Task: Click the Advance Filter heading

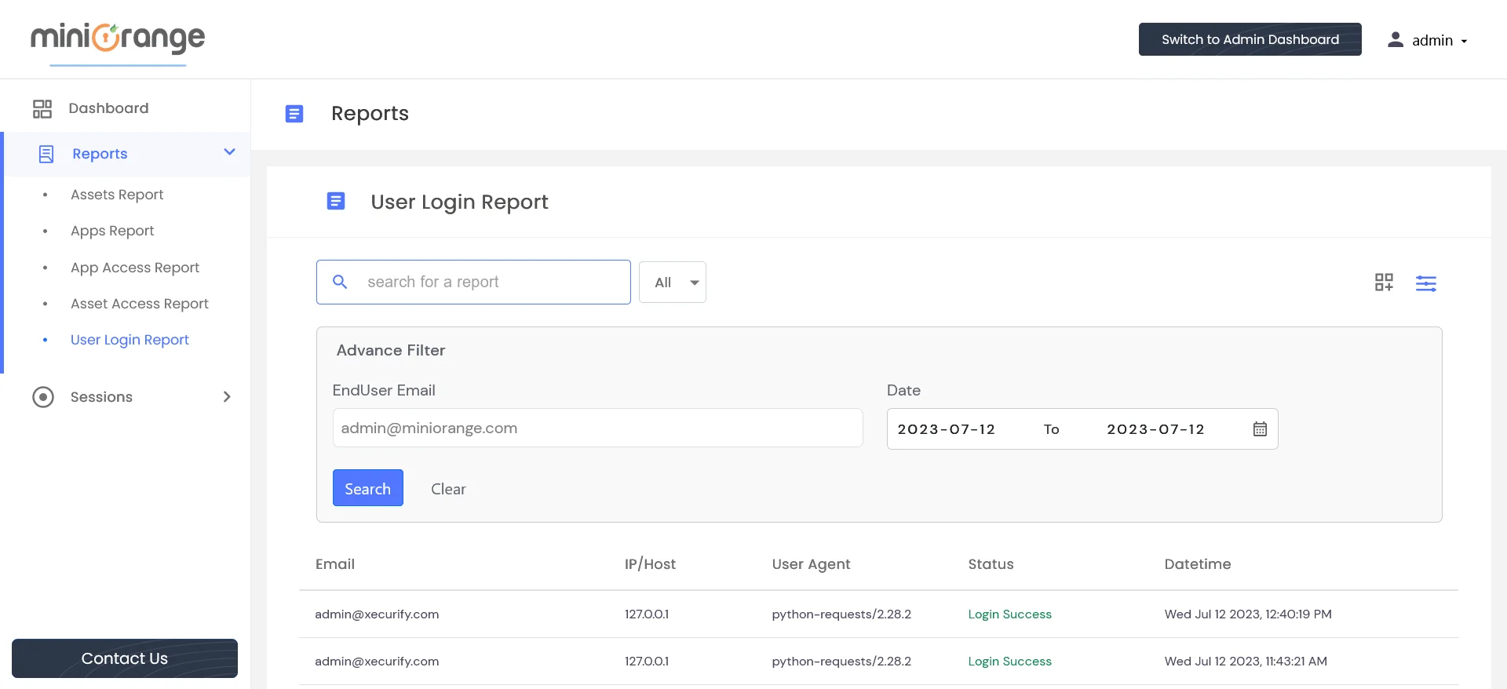Action: pyautogui.click(x=391, y=351)
